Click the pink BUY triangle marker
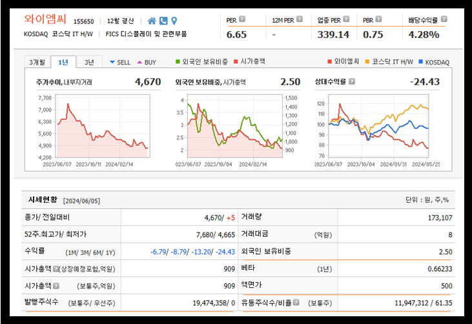The height and width of the screenshot is (324, 472). [139, 62]
